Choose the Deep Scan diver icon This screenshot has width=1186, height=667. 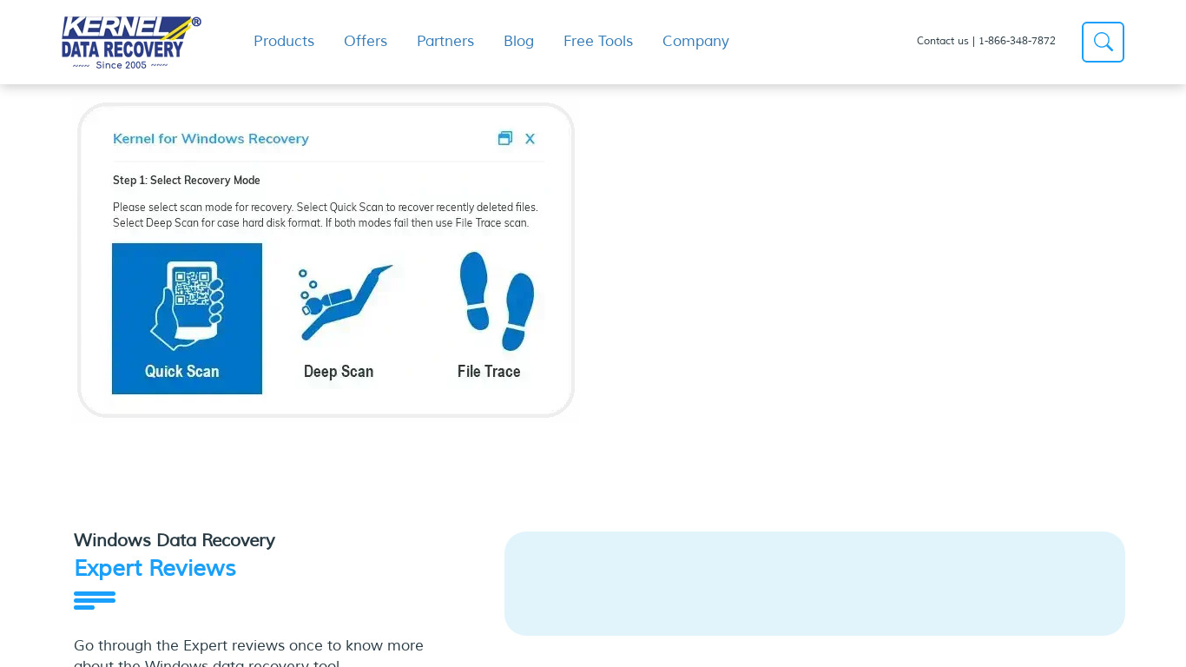(x=345, y=304)
